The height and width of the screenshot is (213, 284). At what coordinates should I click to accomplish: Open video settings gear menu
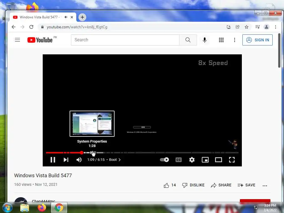(192, 159)
